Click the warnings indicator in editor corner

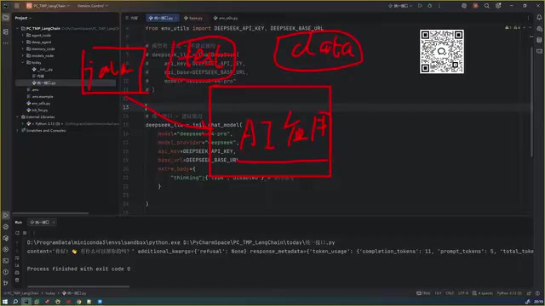513,27
